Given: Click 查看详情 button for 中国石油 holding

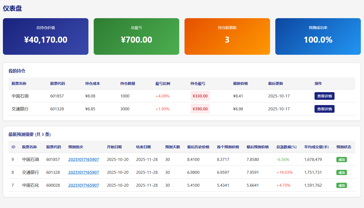Looking at the screenshot, I should 324,96.
